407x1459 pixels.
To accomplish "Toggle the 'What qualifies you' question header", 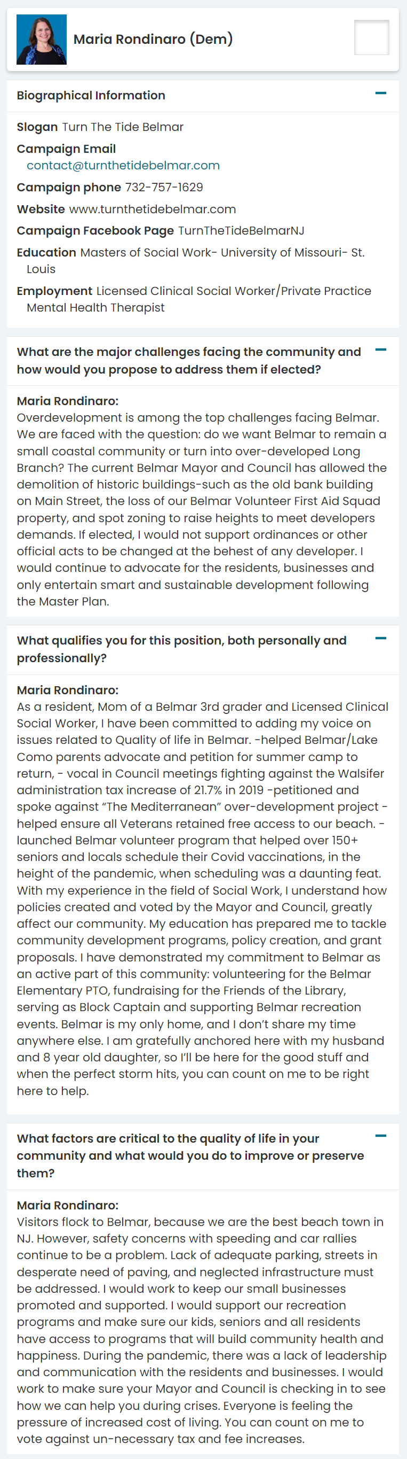I will (x=181, y=649).
